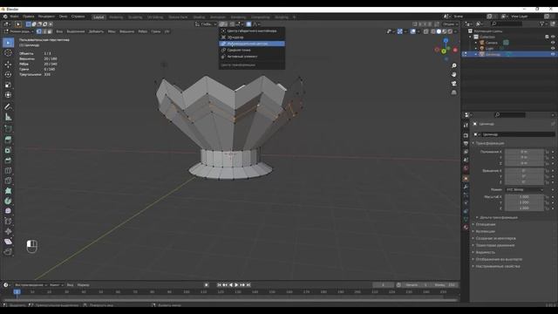Open the Global transform orientation dropdown
Viewport: 558px width, 314px height.
coord(207,24)
